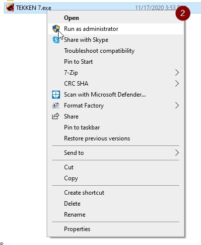201x245 pixels.
Task: Open Properties for the file
Action: point(116,229)
